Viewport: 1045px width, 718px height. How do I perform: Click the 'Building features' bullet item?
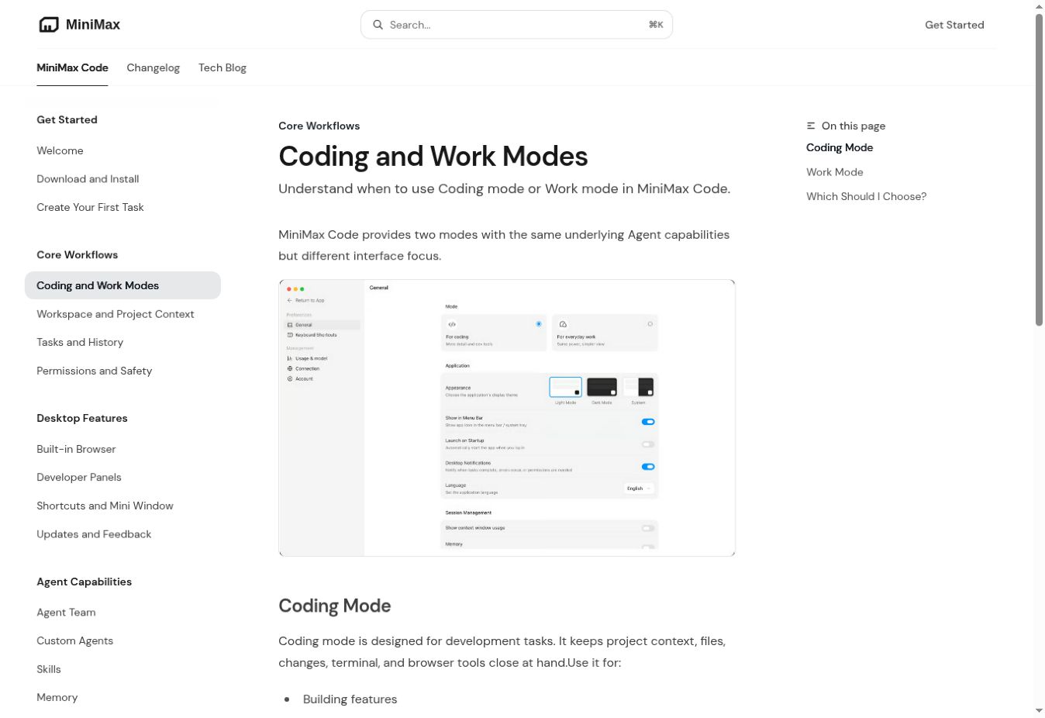click(x=350, y=699)
